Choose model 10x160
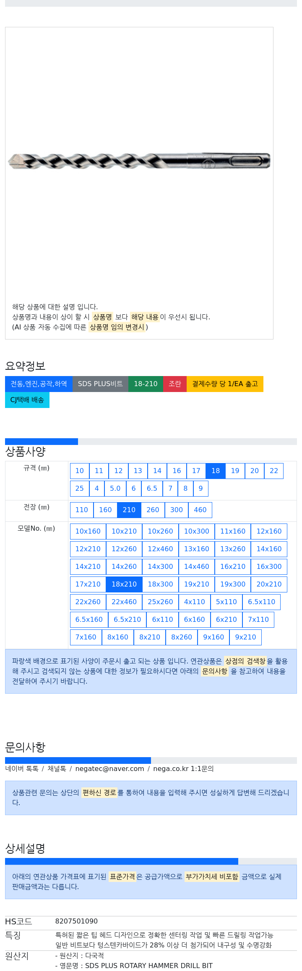The width and height of the screenshot is (302, 971). tap(88, 532)
